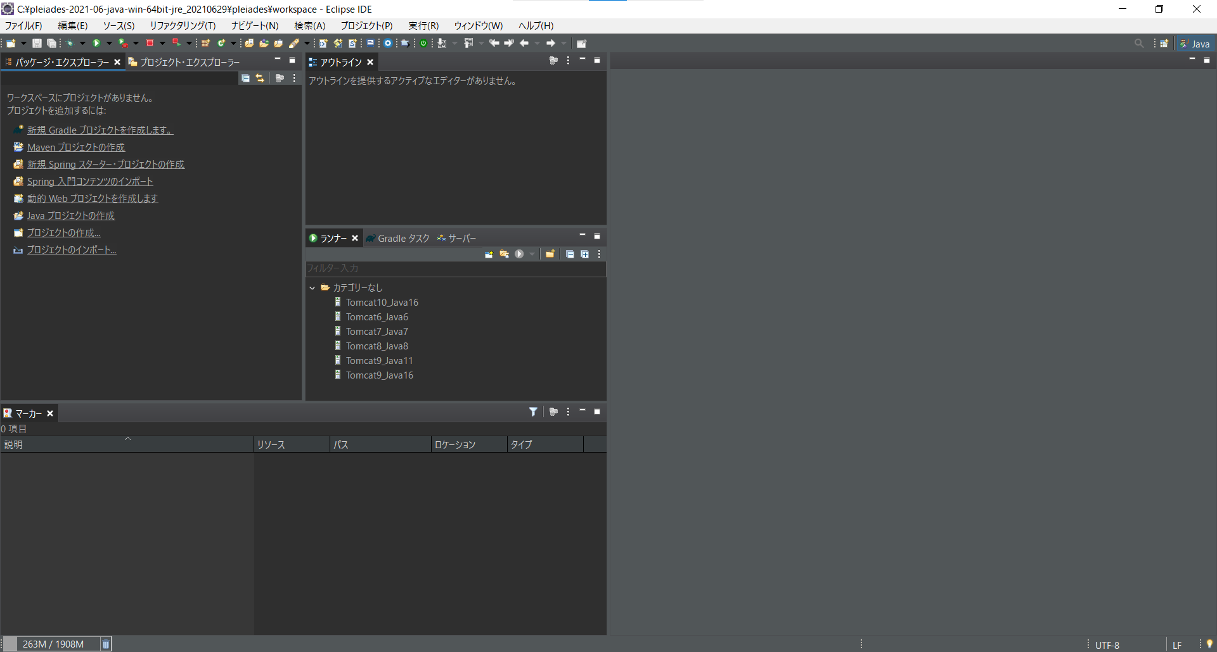Click the New Java Class toolbar icon
The width and height of the screenshot is (1217, 652).
coord(221,43)
